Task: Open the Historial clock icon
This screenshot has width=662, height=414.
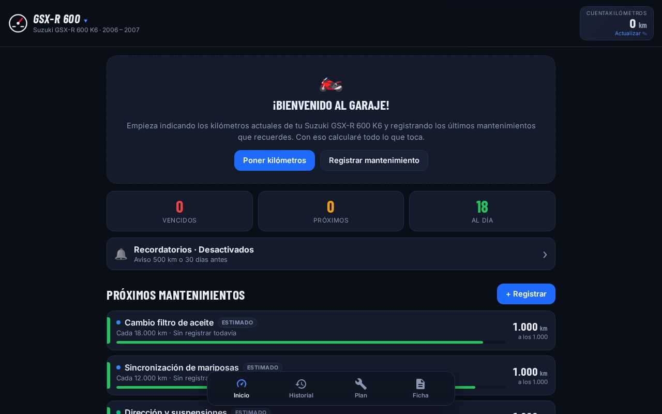Action: 301,383
